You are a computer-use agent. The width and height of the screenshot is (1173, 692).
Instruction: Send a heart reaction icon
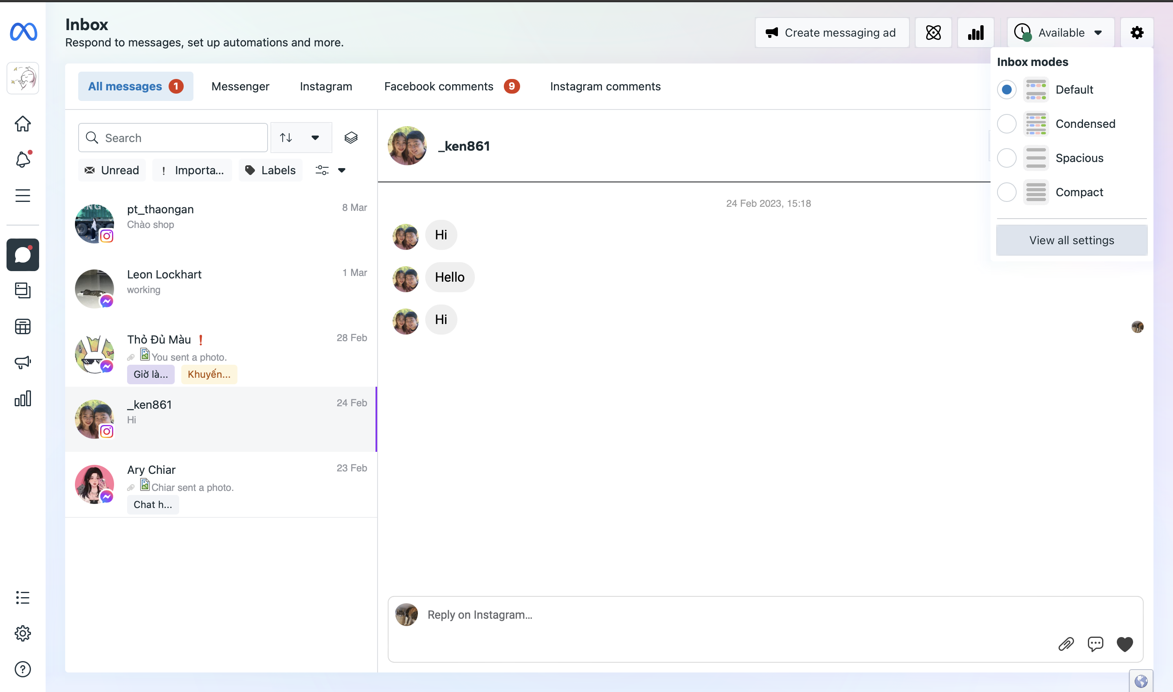[1125, 644]
